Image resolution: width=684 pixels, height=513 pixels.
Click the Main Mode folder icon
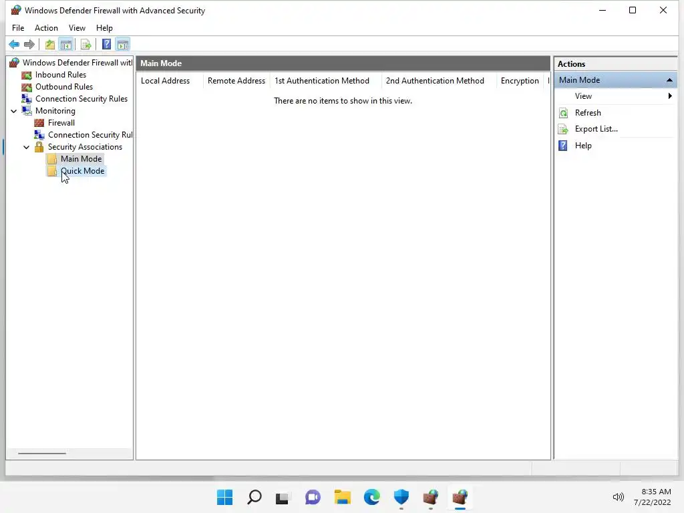52,159
